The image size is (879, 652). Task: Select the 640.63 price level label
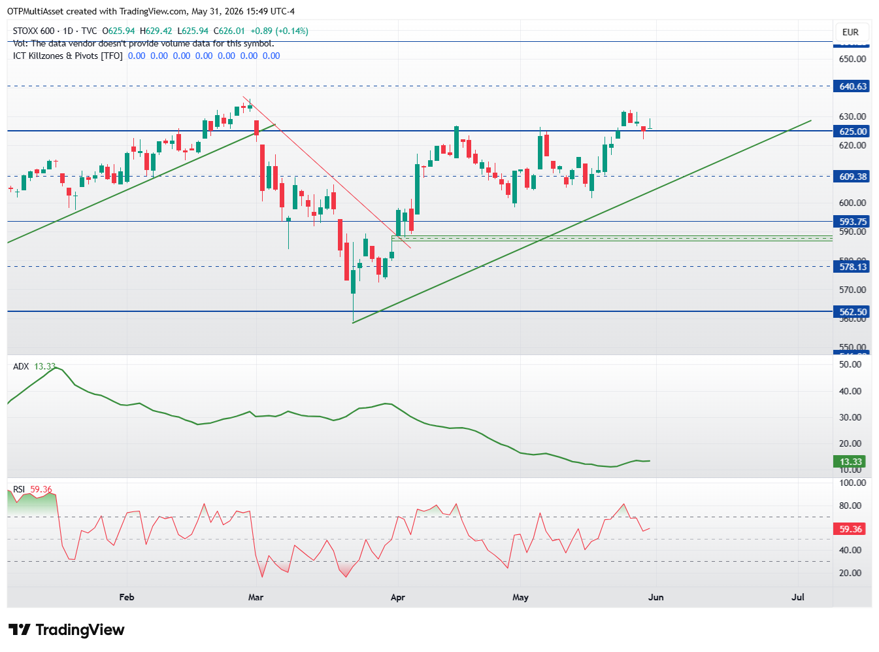[852, 86]
